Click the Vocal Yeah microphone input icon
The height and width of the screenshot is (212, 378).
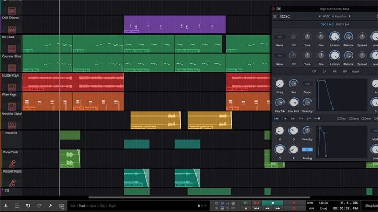pyautogui.click(x=12, y=164)
